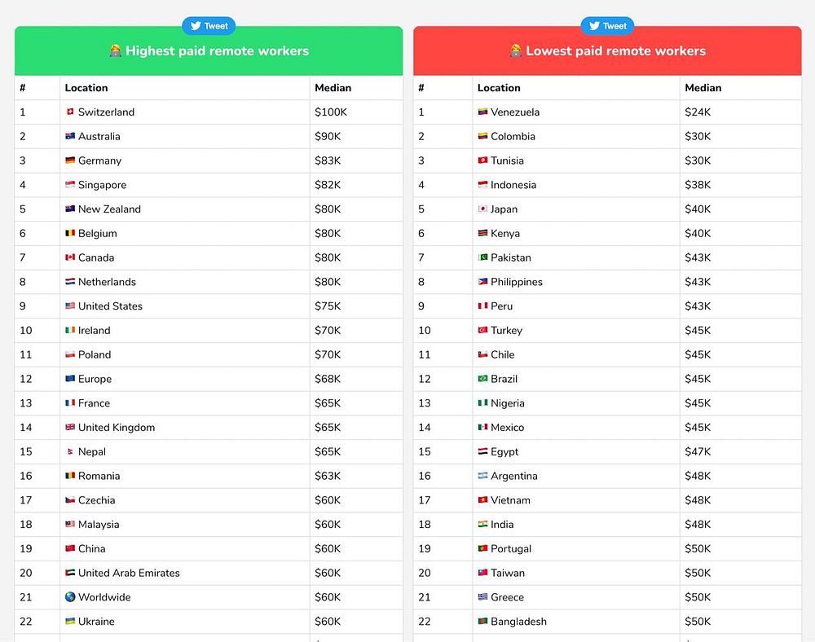
Task: Click the Australia flag icon
Action: click(x=70, y=136)
